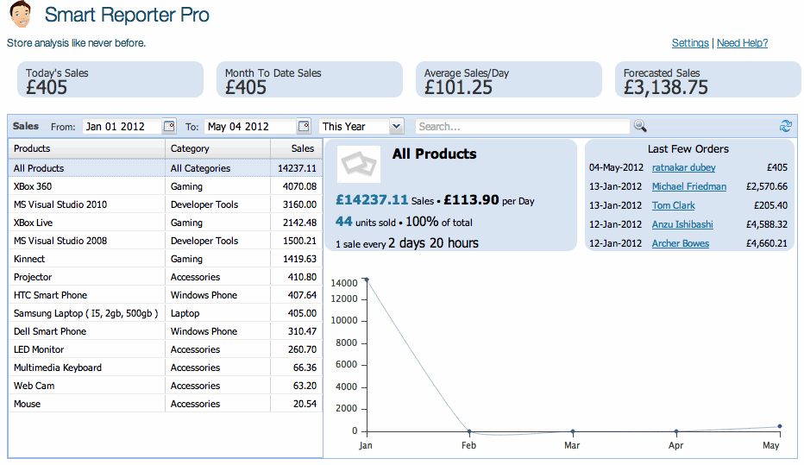Select the MS Visual Studio 2010 row
Screen dimensions: 804x465
pos(86,204)
